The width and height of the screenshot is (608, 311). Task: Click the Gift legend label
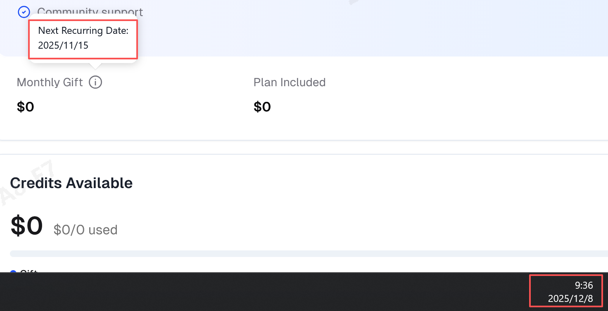[x=29, y=271]
